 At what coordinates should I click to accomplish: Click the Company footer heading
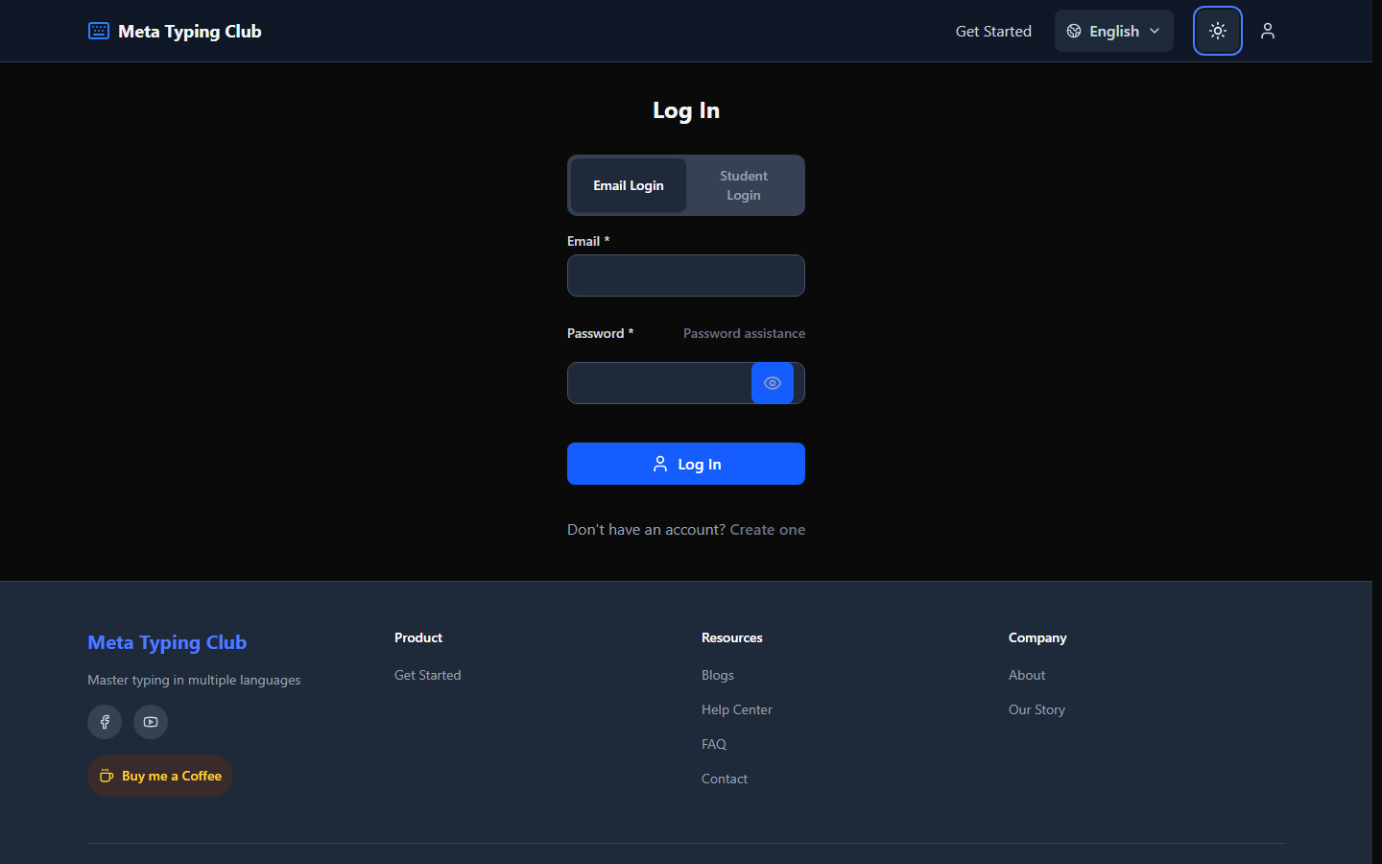1037,637
